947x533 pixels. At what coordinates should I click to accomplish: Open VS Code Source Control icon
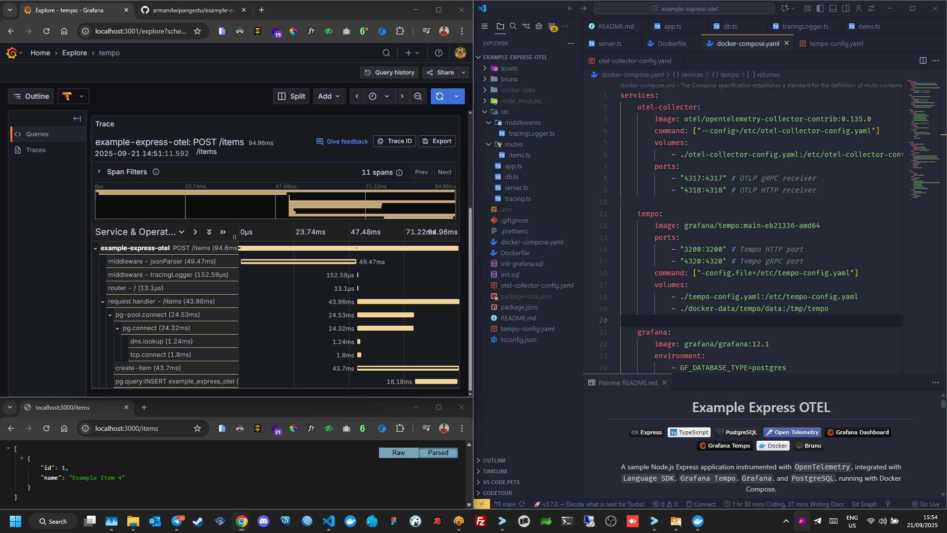(x=526, y=27)
